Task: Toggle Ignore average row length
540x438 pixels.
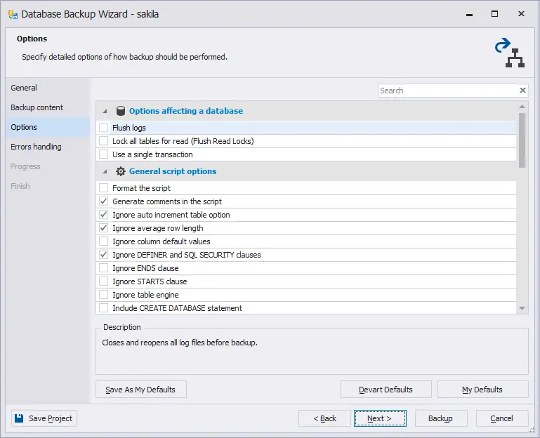Action: pos(103,228)
